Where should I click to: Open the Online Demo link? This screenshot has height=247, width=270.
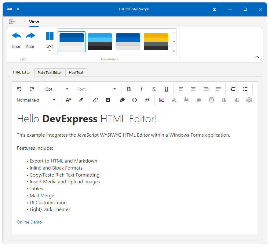[29, 222]
